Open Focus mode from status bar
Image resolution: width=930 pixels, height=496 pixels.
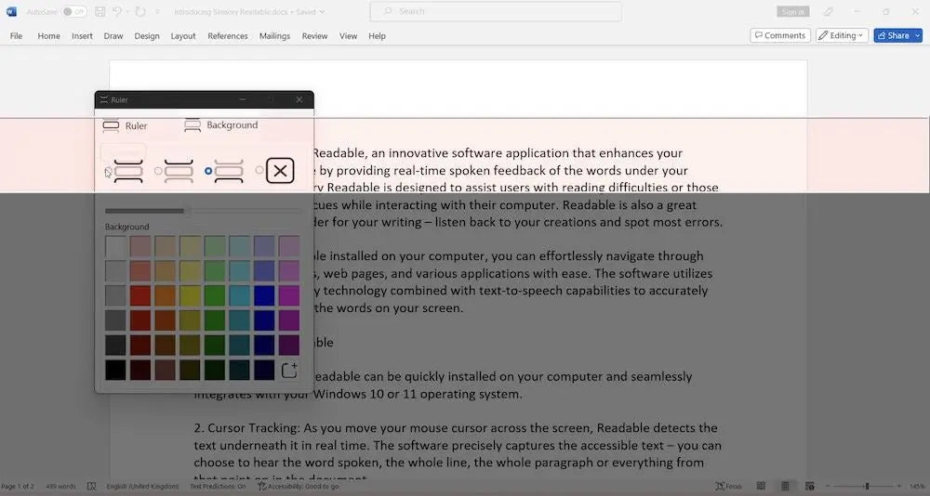[x=729, y=486]
